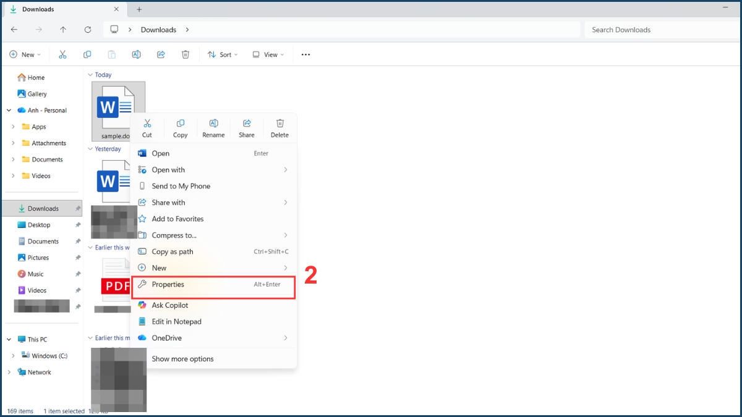Click Show more options at the menu bottom

[x=181, y=358]
